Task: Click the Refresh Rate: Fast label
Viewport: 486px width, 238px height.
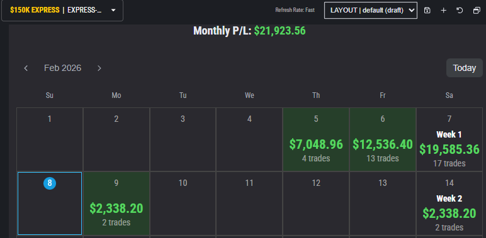Action: (x=295, y=10)
